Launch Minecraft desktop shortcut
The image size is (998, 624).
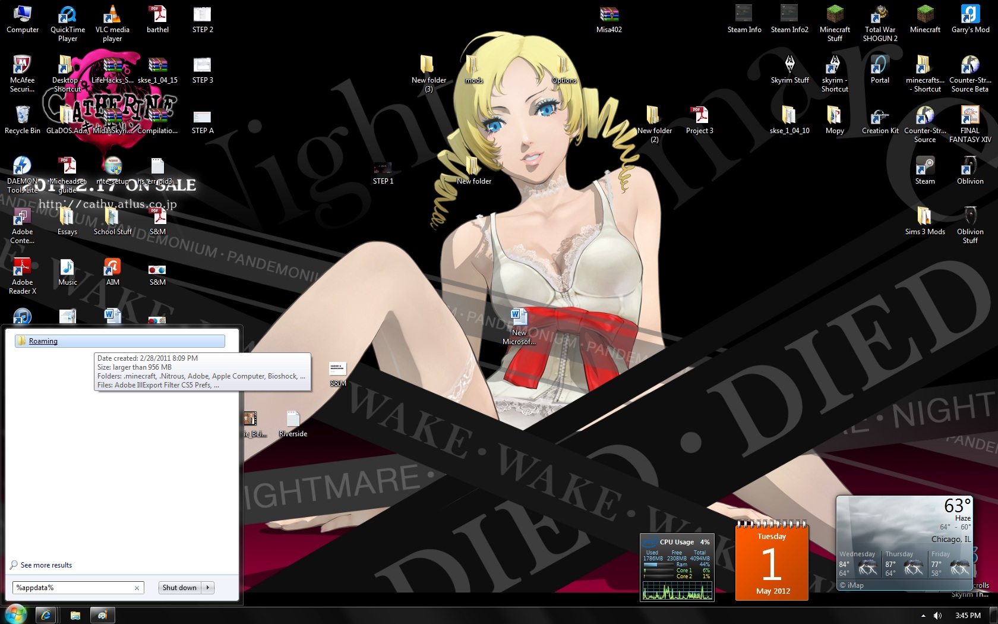pyautogui.click(x=925, y=19)
